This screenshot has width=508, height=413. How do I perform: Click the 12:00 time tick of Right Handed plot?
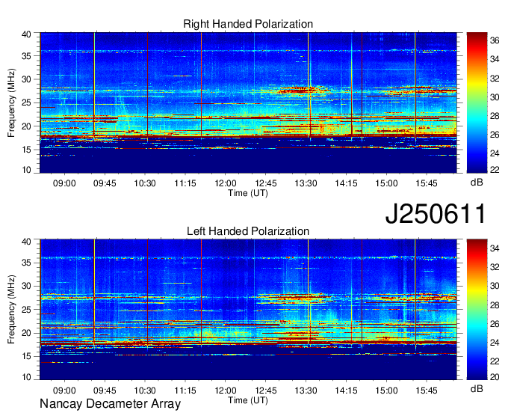(226, 183)
